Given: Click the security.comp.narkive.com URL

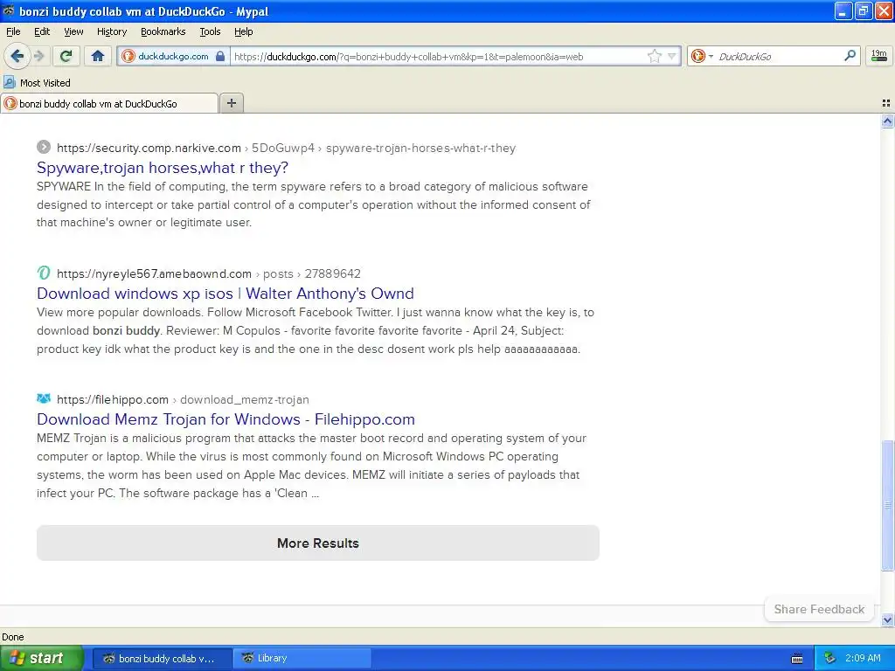Looking at the screenshot, I should (x=149, y=148).
